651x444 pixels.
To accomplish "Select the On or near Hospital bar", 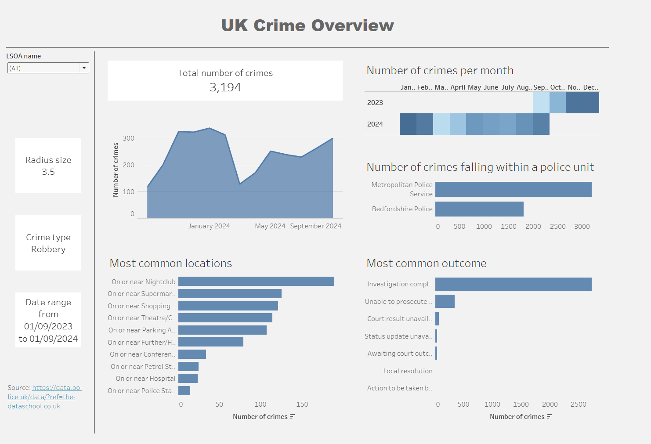I will (x=188, y=378).
